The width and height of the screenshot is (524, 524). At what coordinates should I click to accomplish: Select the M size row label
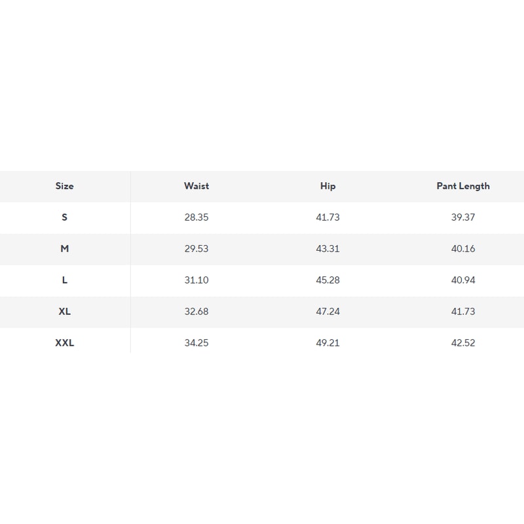click(x=64, y=249)
